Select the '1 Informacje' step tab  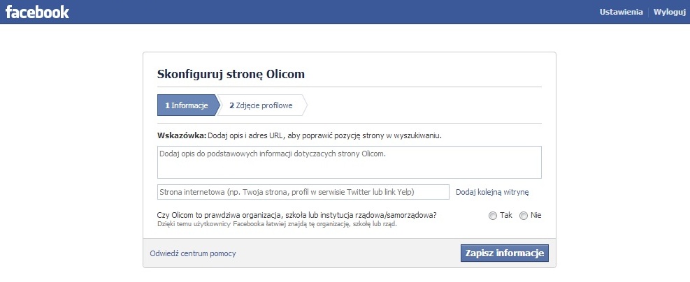tap(187, 105)
